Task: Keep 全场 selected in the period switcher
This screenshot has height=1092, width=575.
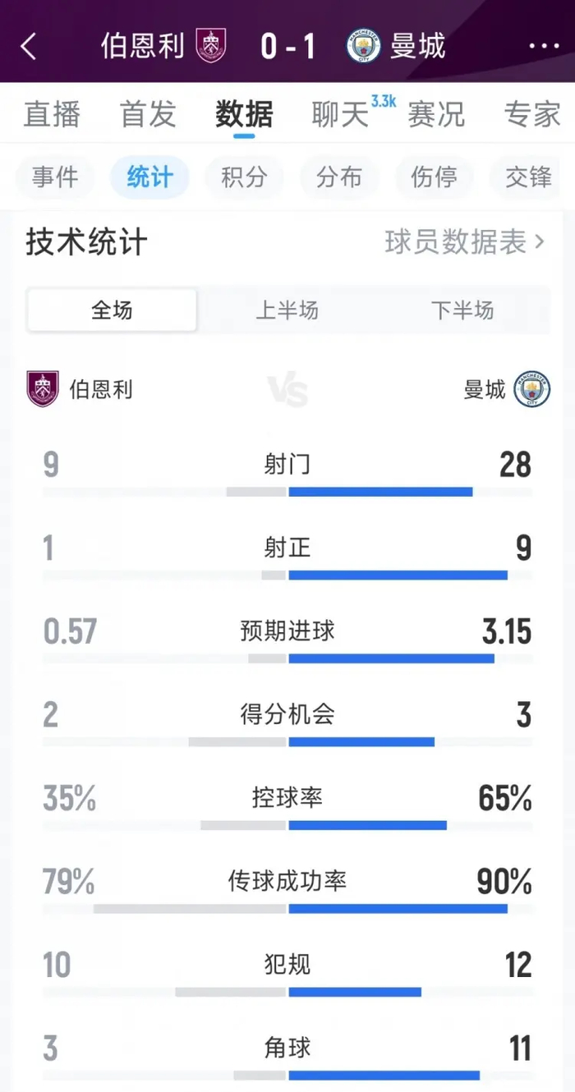Action: tap(111, 310)
